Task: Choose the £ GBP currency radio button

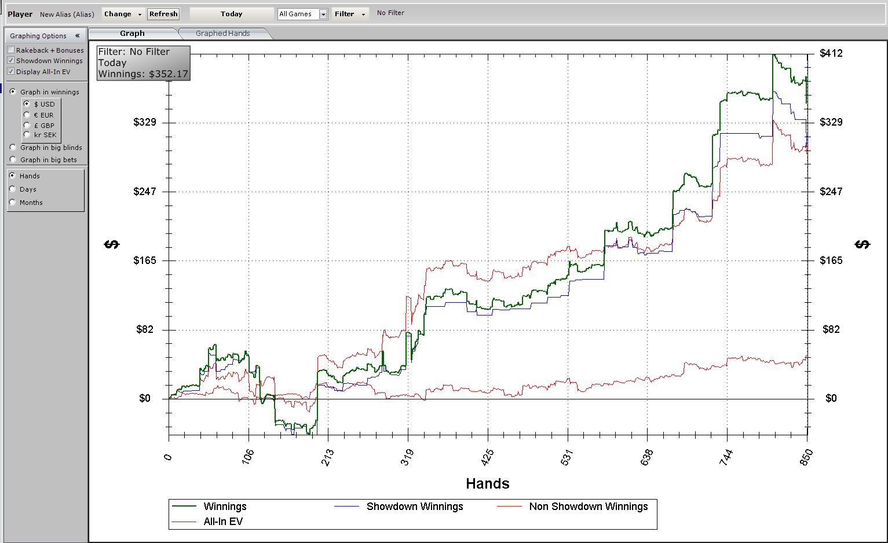Action: point(27,125)
